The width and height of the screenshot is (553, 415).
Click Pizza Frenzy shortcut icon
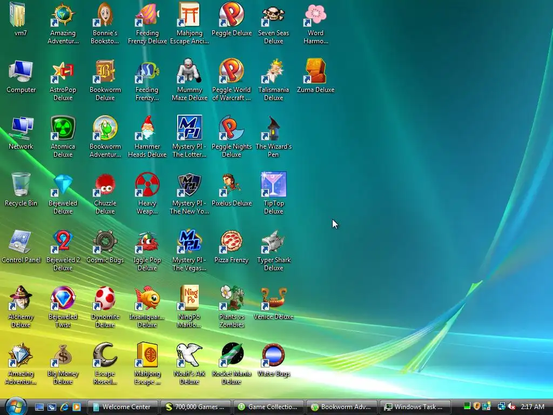(231, 242)
